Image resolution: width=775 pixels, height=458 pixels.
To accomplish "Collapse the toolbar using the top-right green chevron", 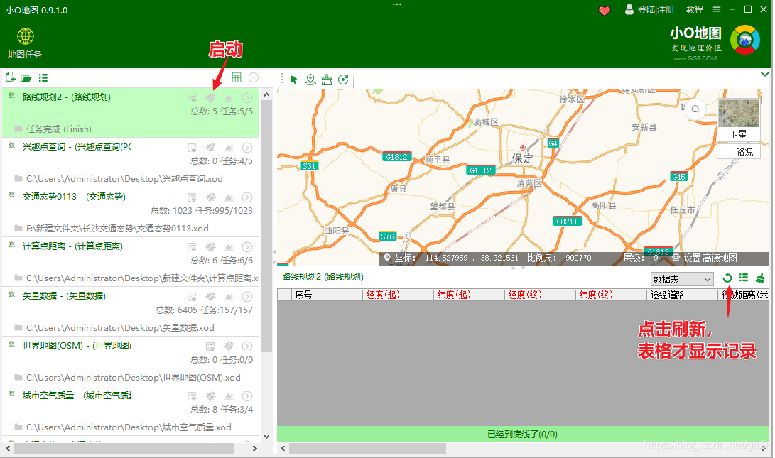I will (764, 74).
